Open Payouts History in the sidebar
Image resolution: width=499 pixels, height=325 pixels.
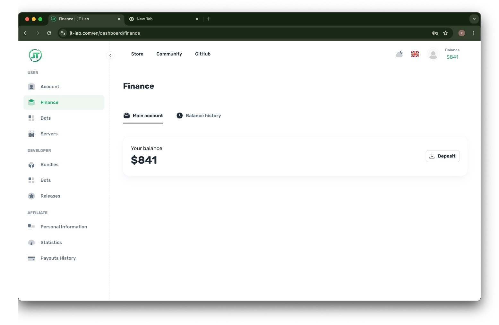tap(64, 258)
